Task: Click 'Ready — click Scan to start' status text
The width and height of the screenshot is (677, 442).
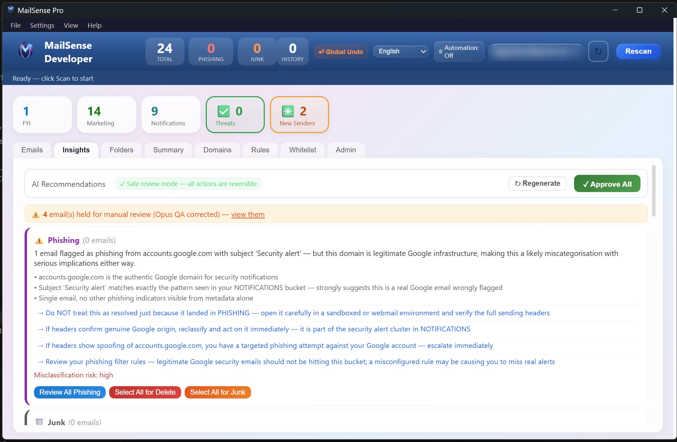Action: (x=53, y=78)
